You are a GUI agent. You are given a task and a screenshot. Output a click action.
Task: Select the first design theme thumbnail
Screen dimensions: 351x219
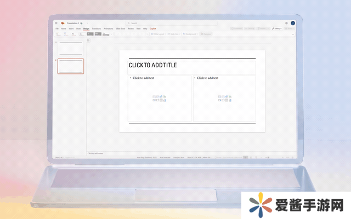click(58, 34)
